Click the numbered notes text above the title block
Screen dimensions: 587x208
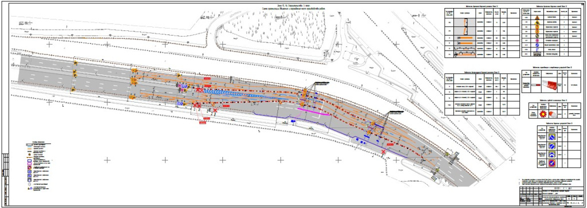click(550, 182)
